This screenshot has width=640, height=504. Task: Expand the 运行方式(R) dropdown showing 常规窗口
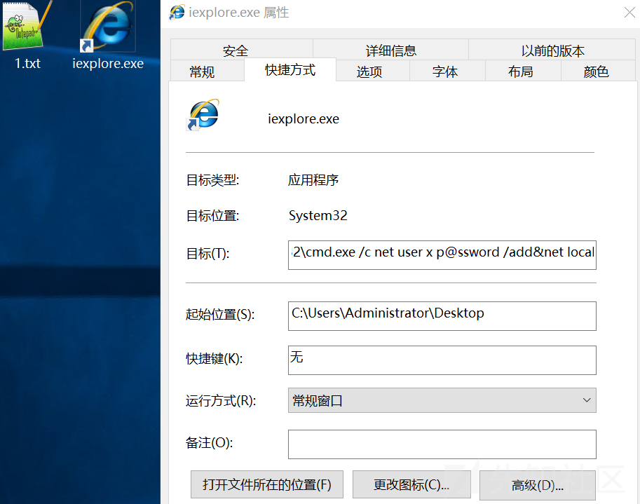pos(442,400)
